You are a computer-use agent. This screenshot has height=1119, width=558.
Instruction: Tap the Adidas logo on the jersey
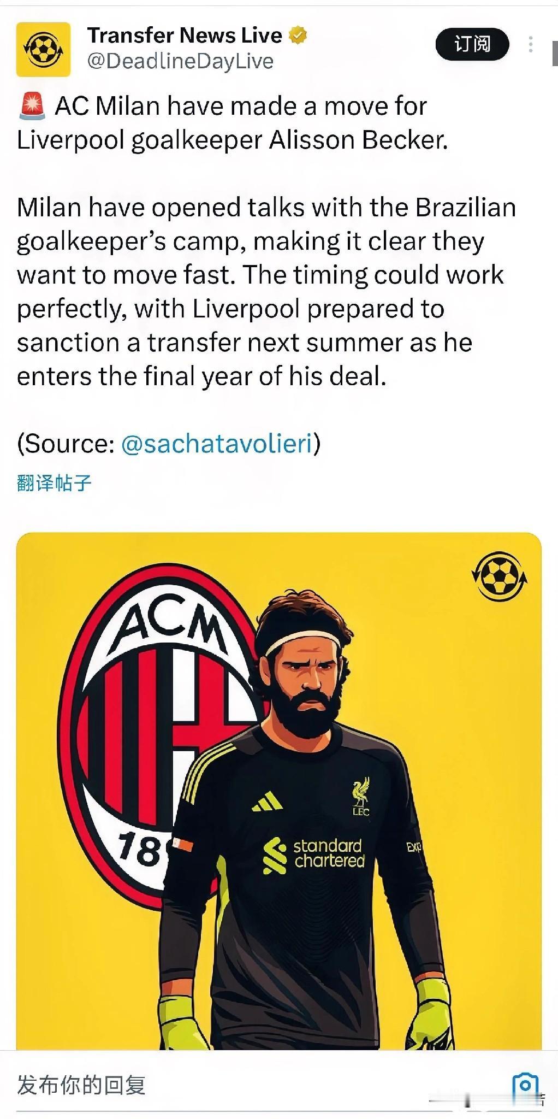(267, 802)
